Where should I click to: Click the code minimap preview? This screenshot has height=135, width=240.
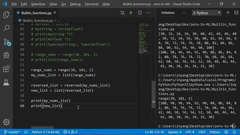point(145,38)
